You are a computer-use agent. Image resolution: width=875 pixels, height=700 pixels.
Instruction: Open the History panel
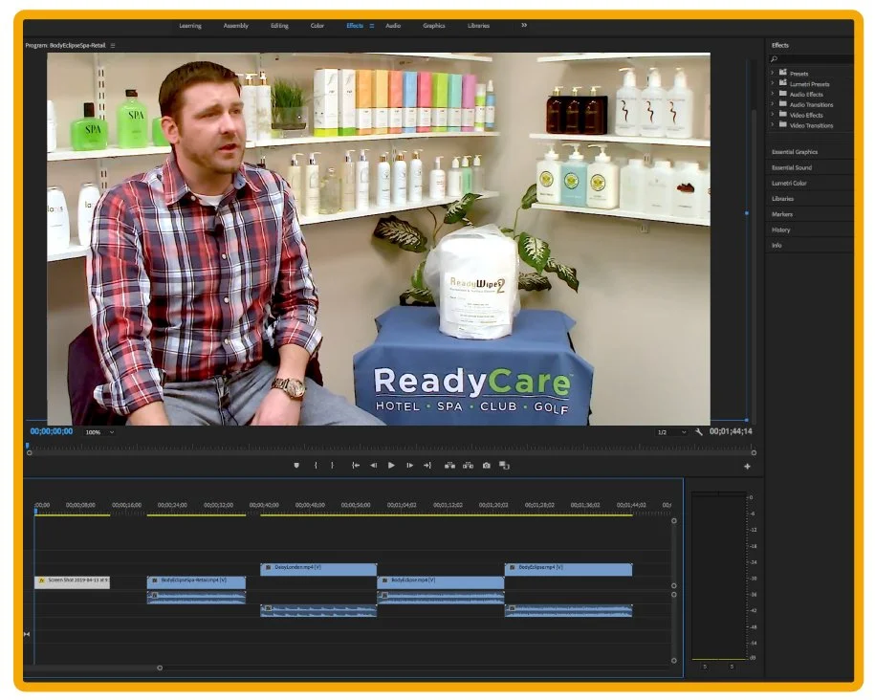point(780,230)
